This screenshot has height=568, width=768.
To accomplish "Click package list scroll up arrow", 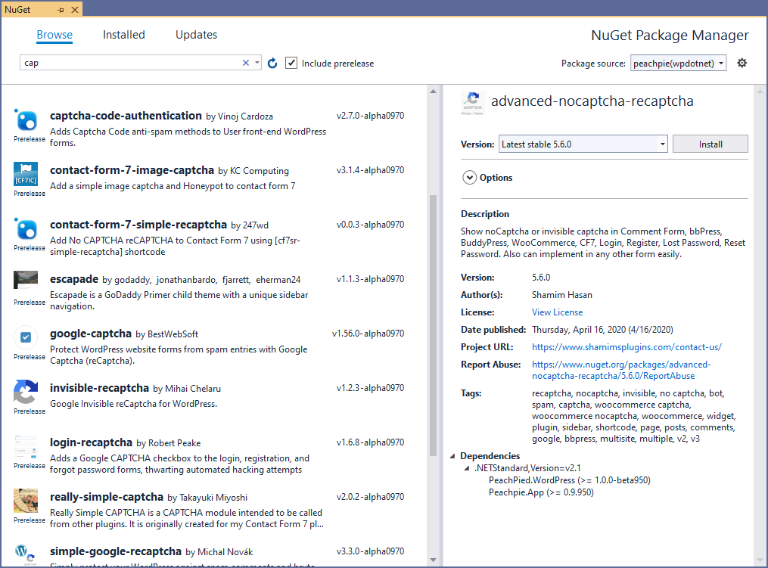I will click(x=433, y=91).
